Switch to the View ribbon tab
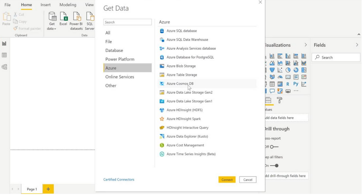This screenshot has width=362, height=195. pos(89,5)
